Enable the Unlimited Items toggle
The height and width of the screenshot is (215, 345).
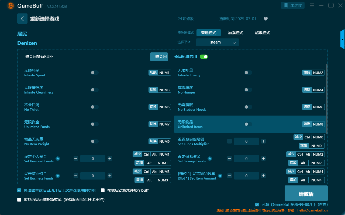click(248, 124)
